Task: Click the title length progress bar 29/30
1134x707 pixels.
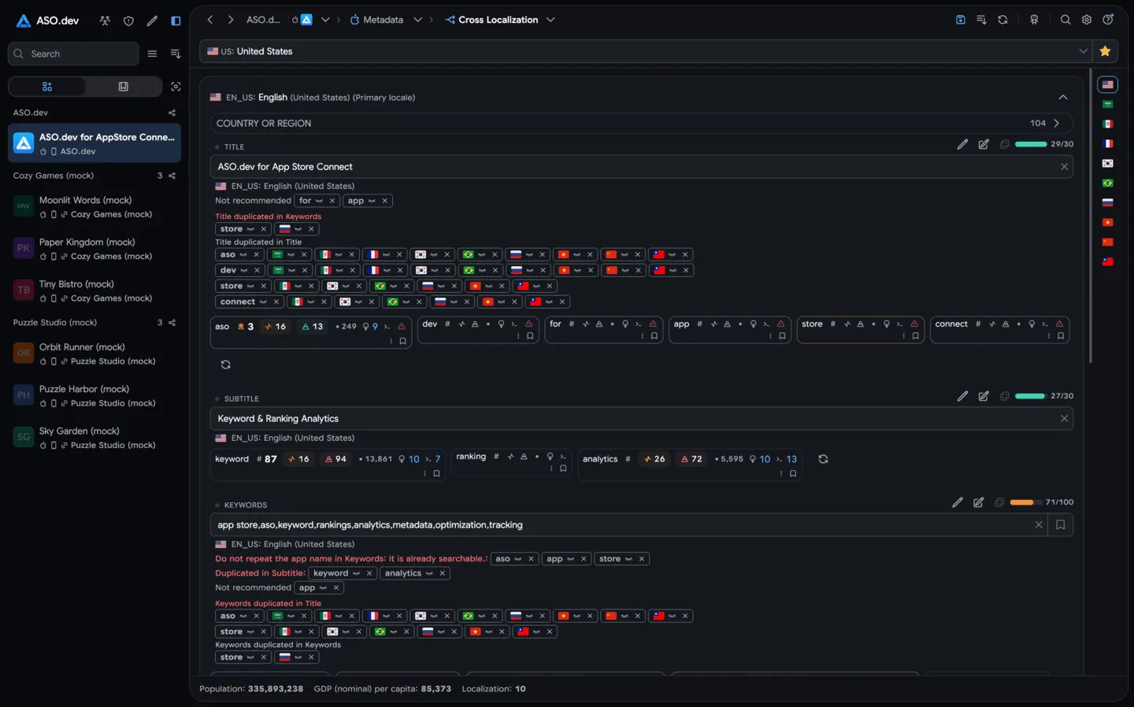Action: point(1030,144)
